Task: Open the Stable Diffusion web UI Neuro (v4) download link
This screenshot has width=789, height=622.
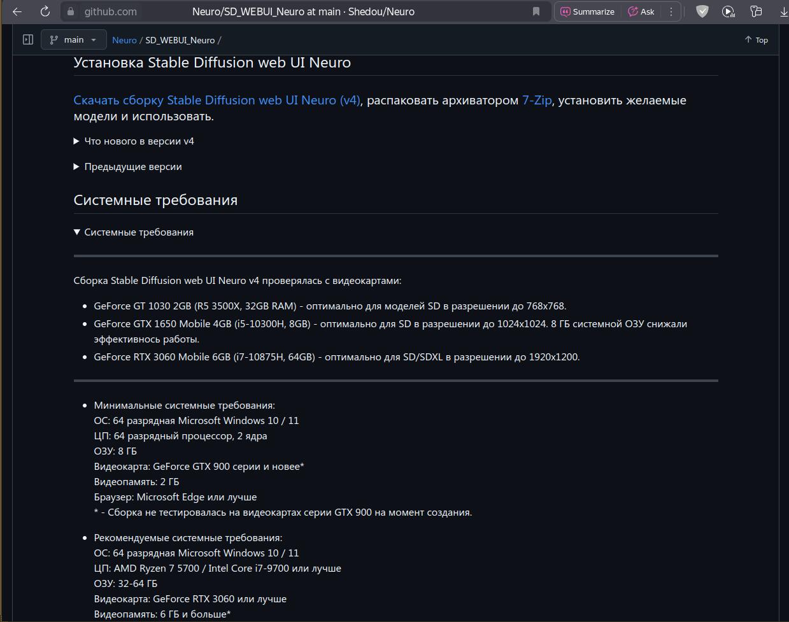Action: click(217, 100)
